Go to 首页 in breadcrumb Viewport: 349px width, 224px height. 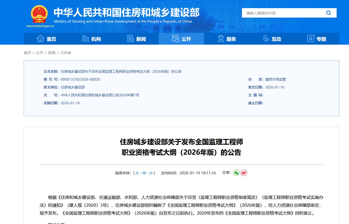[27, 53]
